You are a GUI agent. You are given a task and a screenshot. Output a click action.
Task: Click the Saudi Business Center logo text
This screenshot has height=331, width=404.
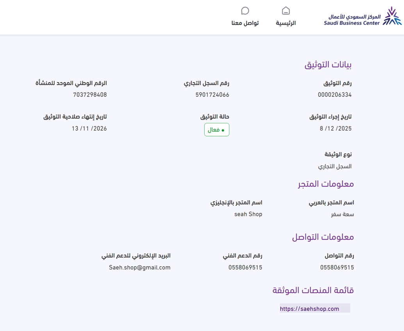(x=352, y=20)
